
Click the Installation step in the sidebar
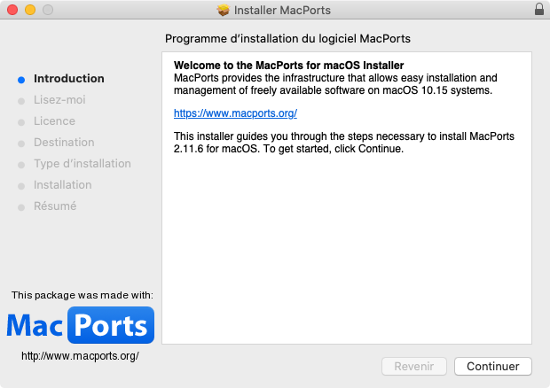pos(62,185)
